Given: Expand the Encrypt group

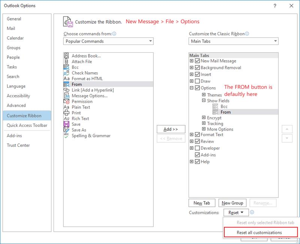Looking at the screenshot, I should [x=204, y=118].
